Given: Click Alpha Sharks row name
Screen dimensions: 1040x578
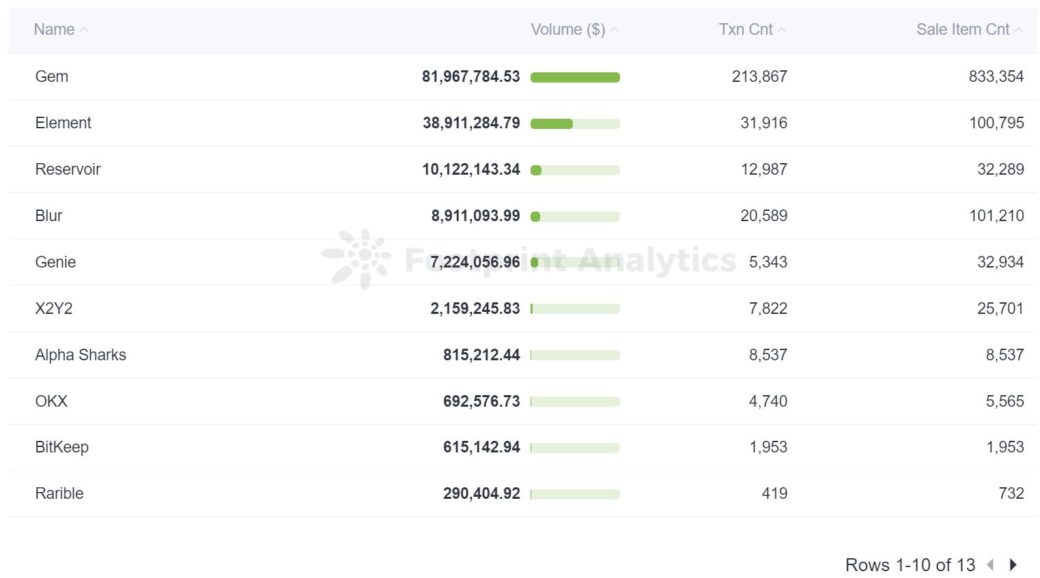Looking at the screenshot, I should click(81, 355).
